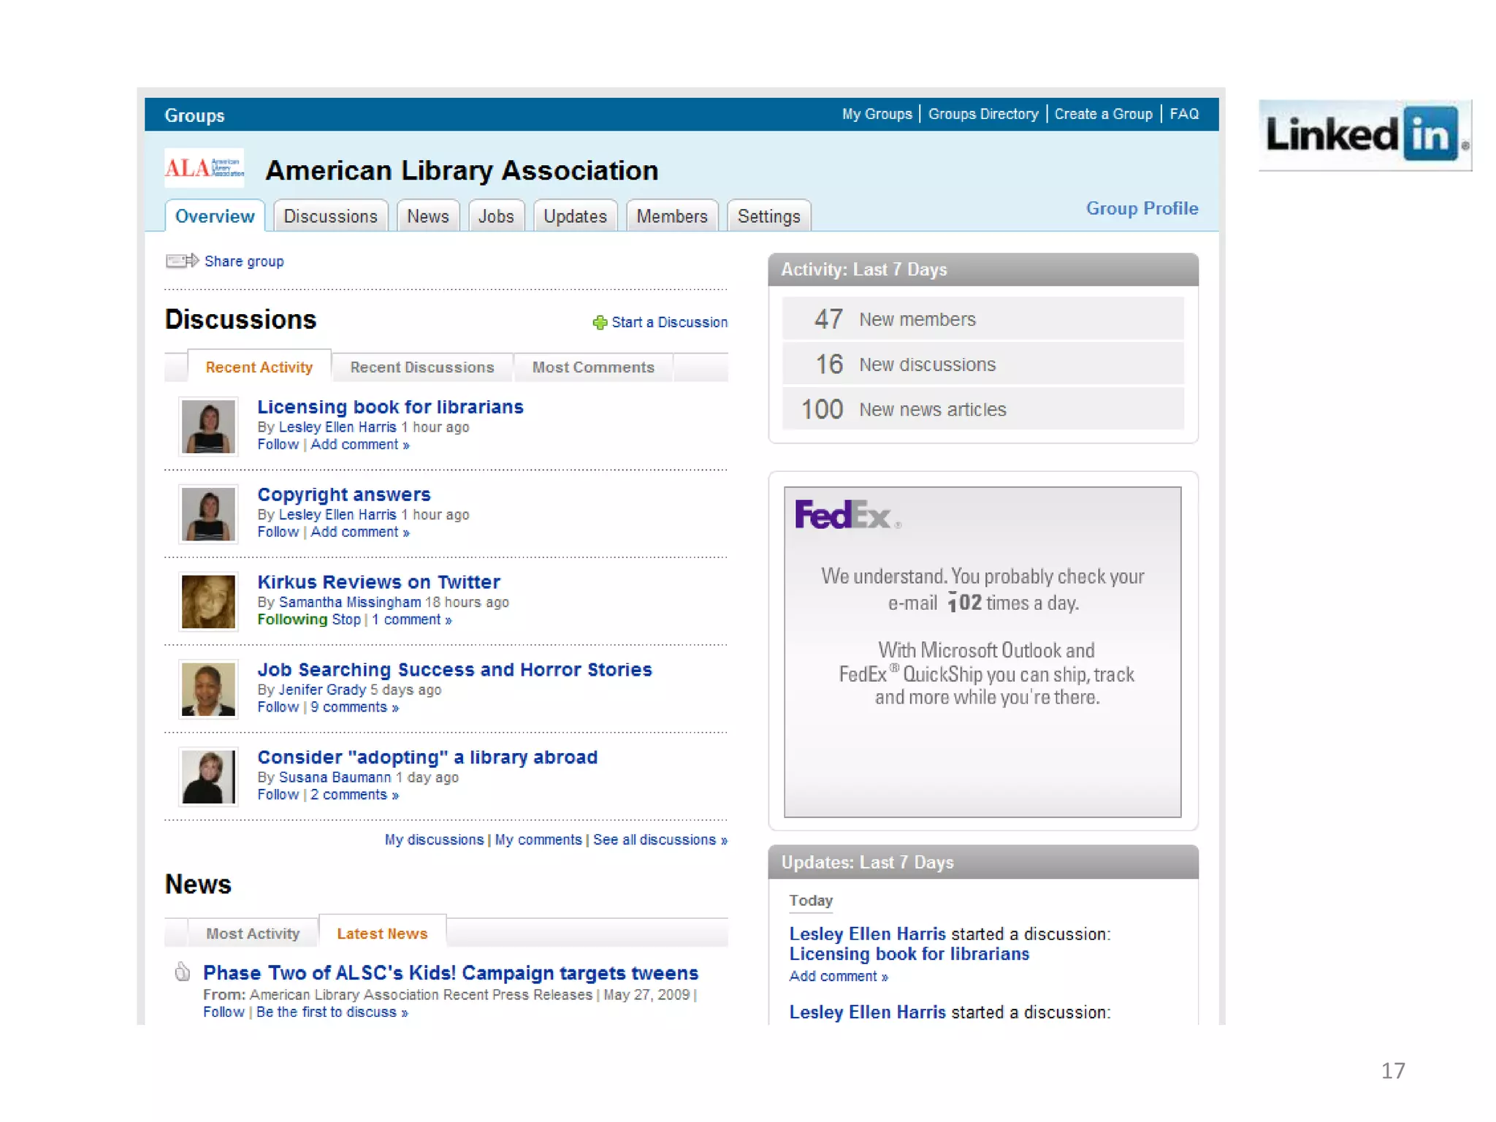1496x1122 pixels.
Task: Click Add comment in Updates panel
Action: coord(838,976)
